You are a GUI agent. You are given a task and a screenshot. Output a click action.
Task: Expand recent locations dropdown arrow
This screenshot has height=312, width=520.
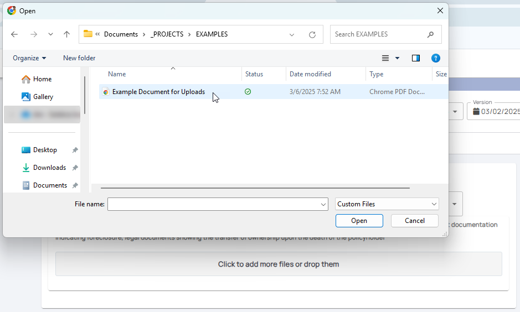pos(50,34)
